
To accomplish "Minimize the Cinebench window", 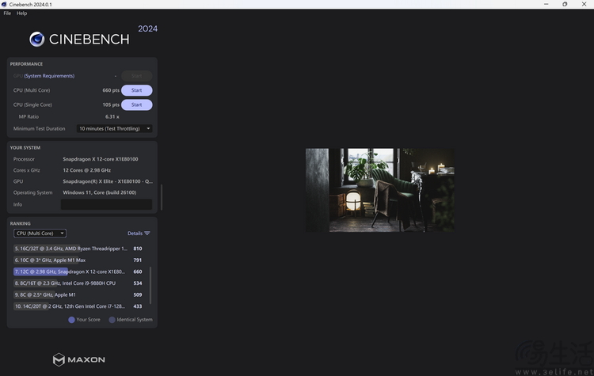I will pos(546,4).
